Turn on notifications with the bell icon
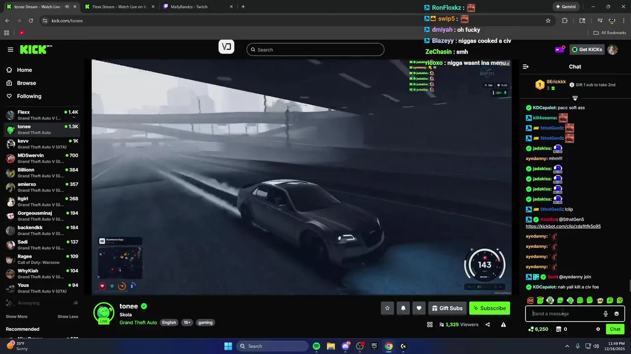 click(403, 308)
